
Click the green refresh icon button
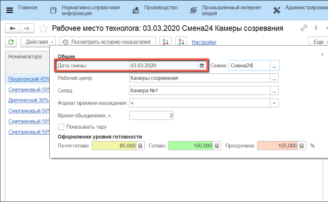(11, 42)
